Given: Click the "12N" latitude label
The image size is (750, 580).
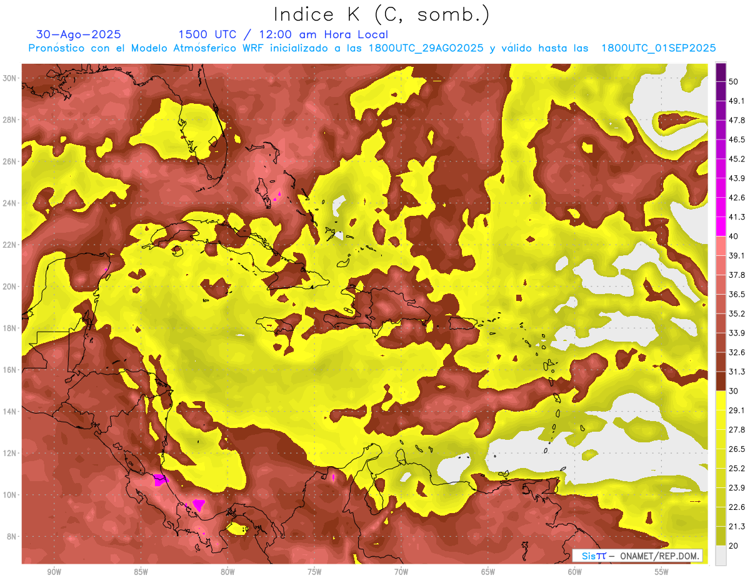Looking at the screenshot, I should [x=11, y=453].
